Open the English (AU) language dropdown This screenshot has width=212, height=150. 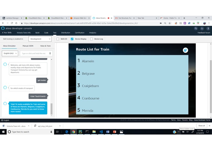point(10,53)
